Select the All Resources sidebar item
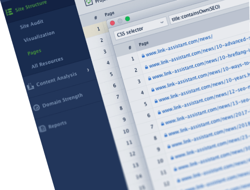This screenshot has height=190, width=250. click(x=47, y=62)
